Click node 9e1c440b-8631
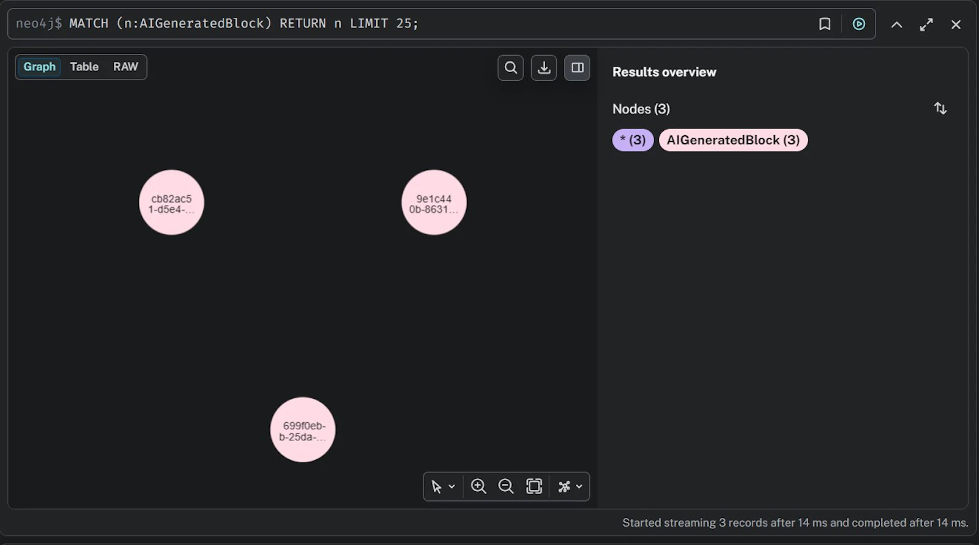Viewport: 979px width, 545px height. click(434, 202)
